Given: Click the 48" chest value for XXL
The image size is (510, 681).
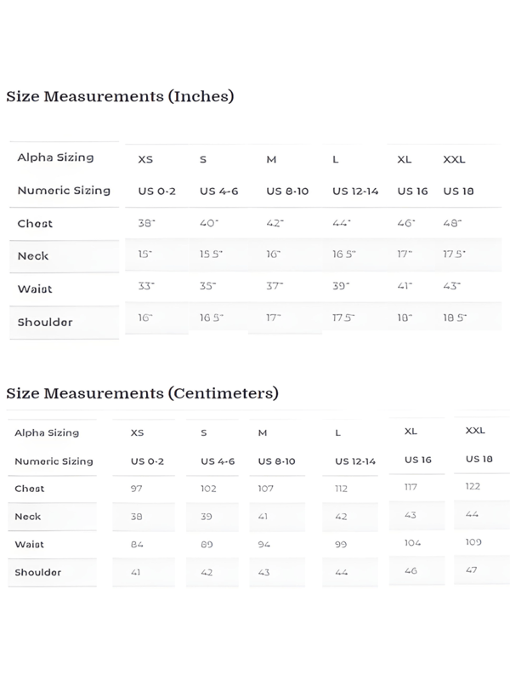Looking at the screenshot, I should (453, 223).
